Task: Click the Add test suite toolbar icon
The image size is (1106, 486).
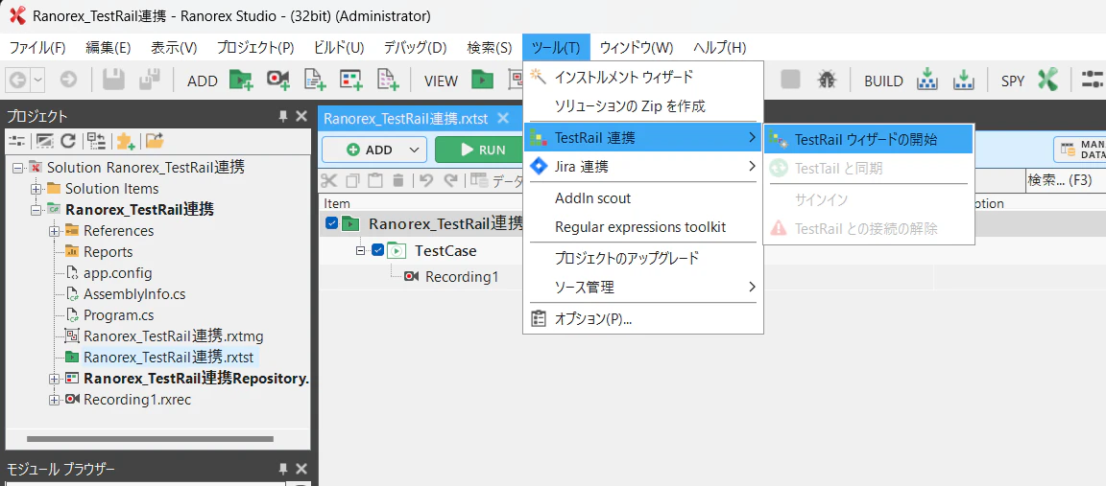Action: click(241, 80)
